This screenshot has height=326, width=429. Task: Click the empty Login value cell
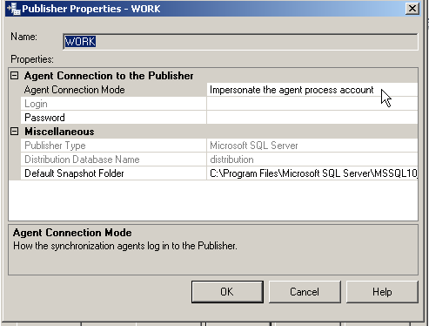tap(312, 104)
